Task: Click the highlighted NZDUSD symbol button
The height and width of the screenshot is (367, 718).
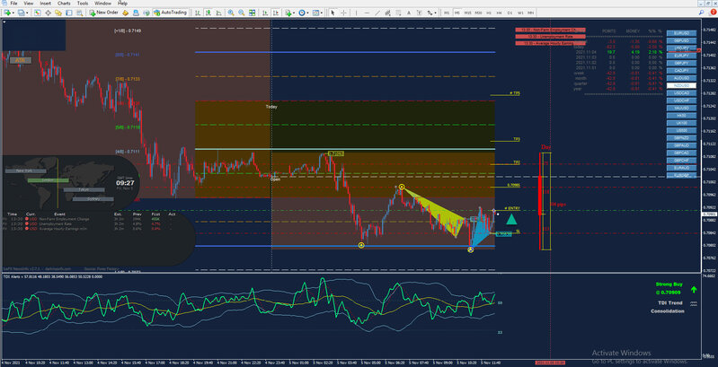Action: 681,85
